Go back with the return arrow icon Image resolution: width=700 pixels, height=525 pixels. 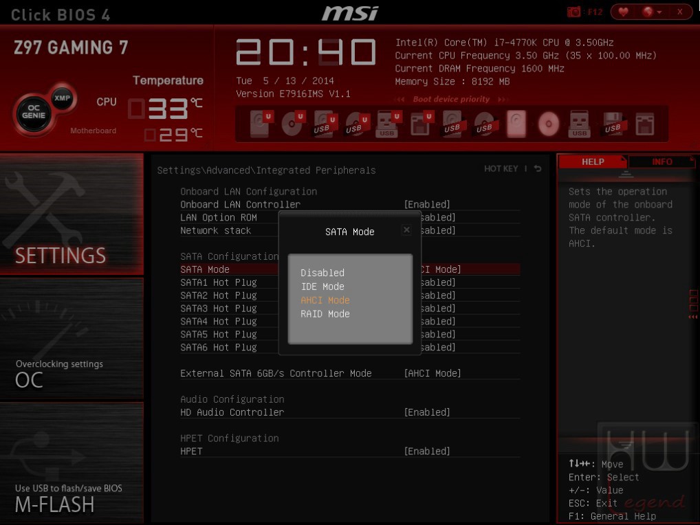538,168
